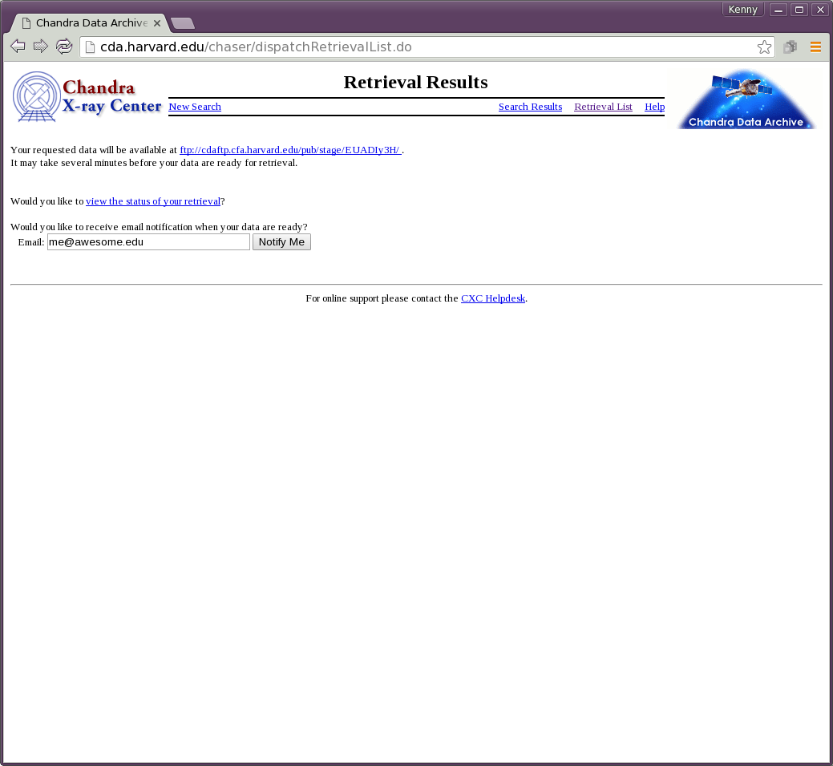This screenshot has height=766, width=833.
Task: Open a new browser tab
Action: [x=183, y=23]
